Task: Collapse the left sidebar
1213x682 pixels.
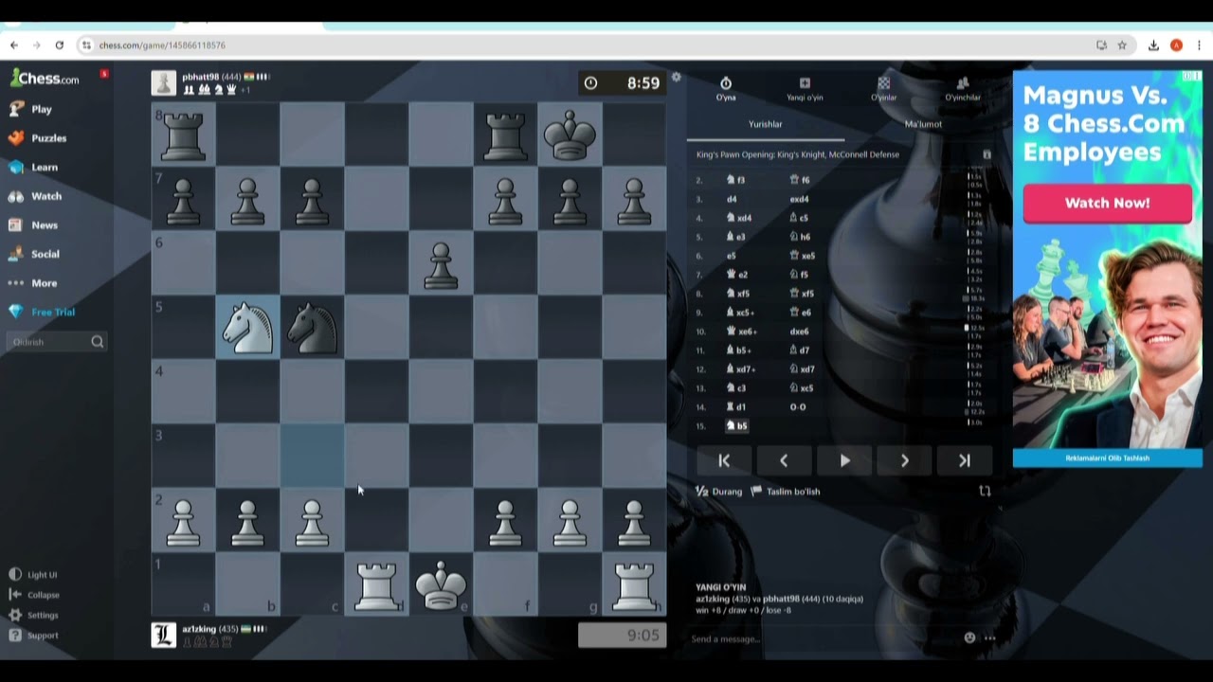Action: pyautogui.click(x=34, y=595)
